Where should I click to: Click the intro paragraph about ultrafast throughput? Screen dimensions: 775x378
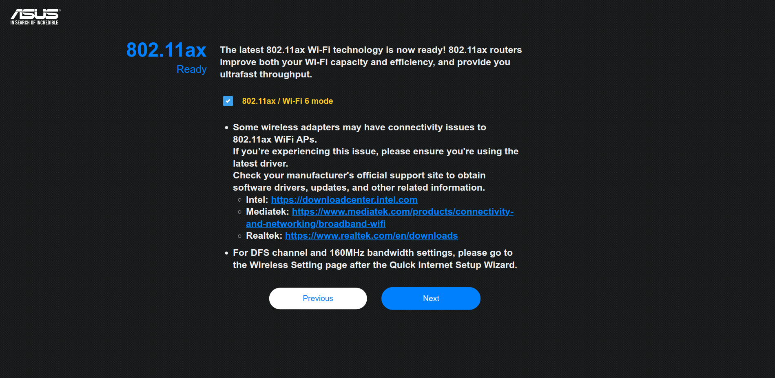pos(371,62)
